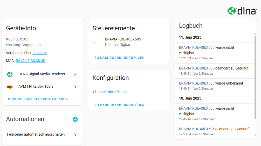
Task: Open the 22:45:16 logbook entry link
Action: pyautogui.click(x=197, y=108)
